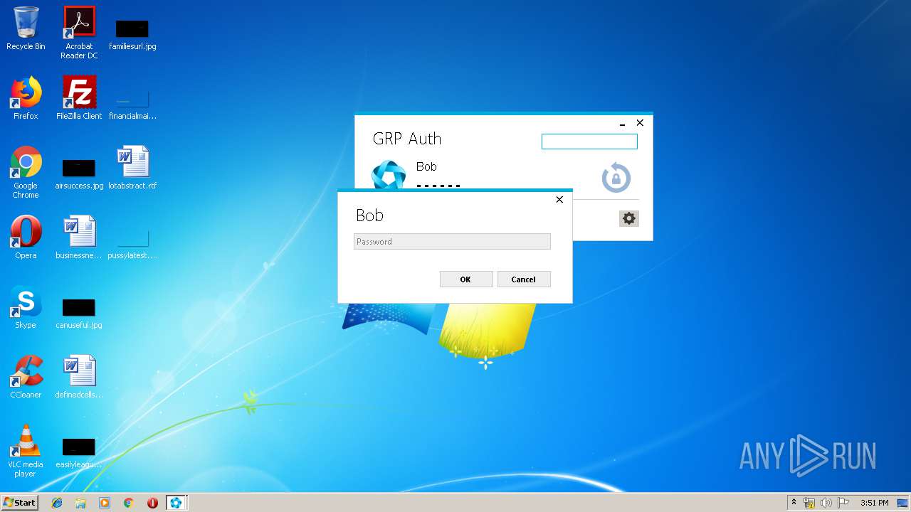Image resolution: width=911 pixels, height=512 pixels.
Task: Launch Skype desktop shortcut
Action: coord(26,307)
